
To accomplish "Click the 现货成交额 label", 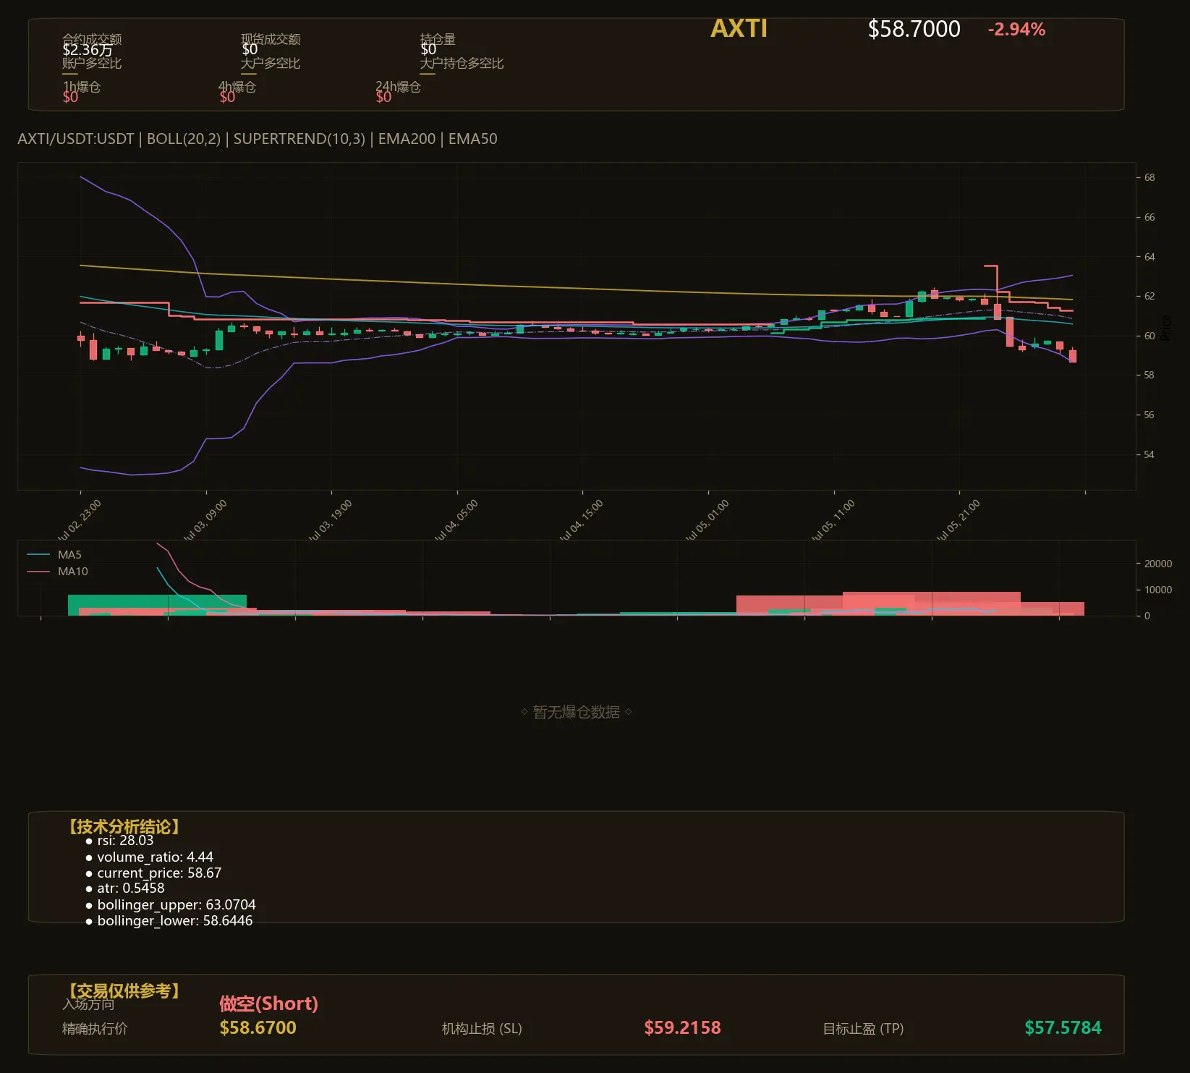I will pos(271,39).
